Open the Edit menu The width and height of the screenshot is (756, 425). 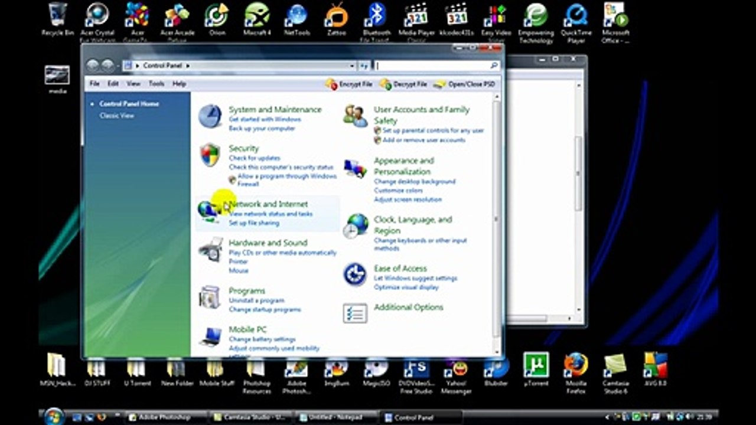click(x=113, y=84)
